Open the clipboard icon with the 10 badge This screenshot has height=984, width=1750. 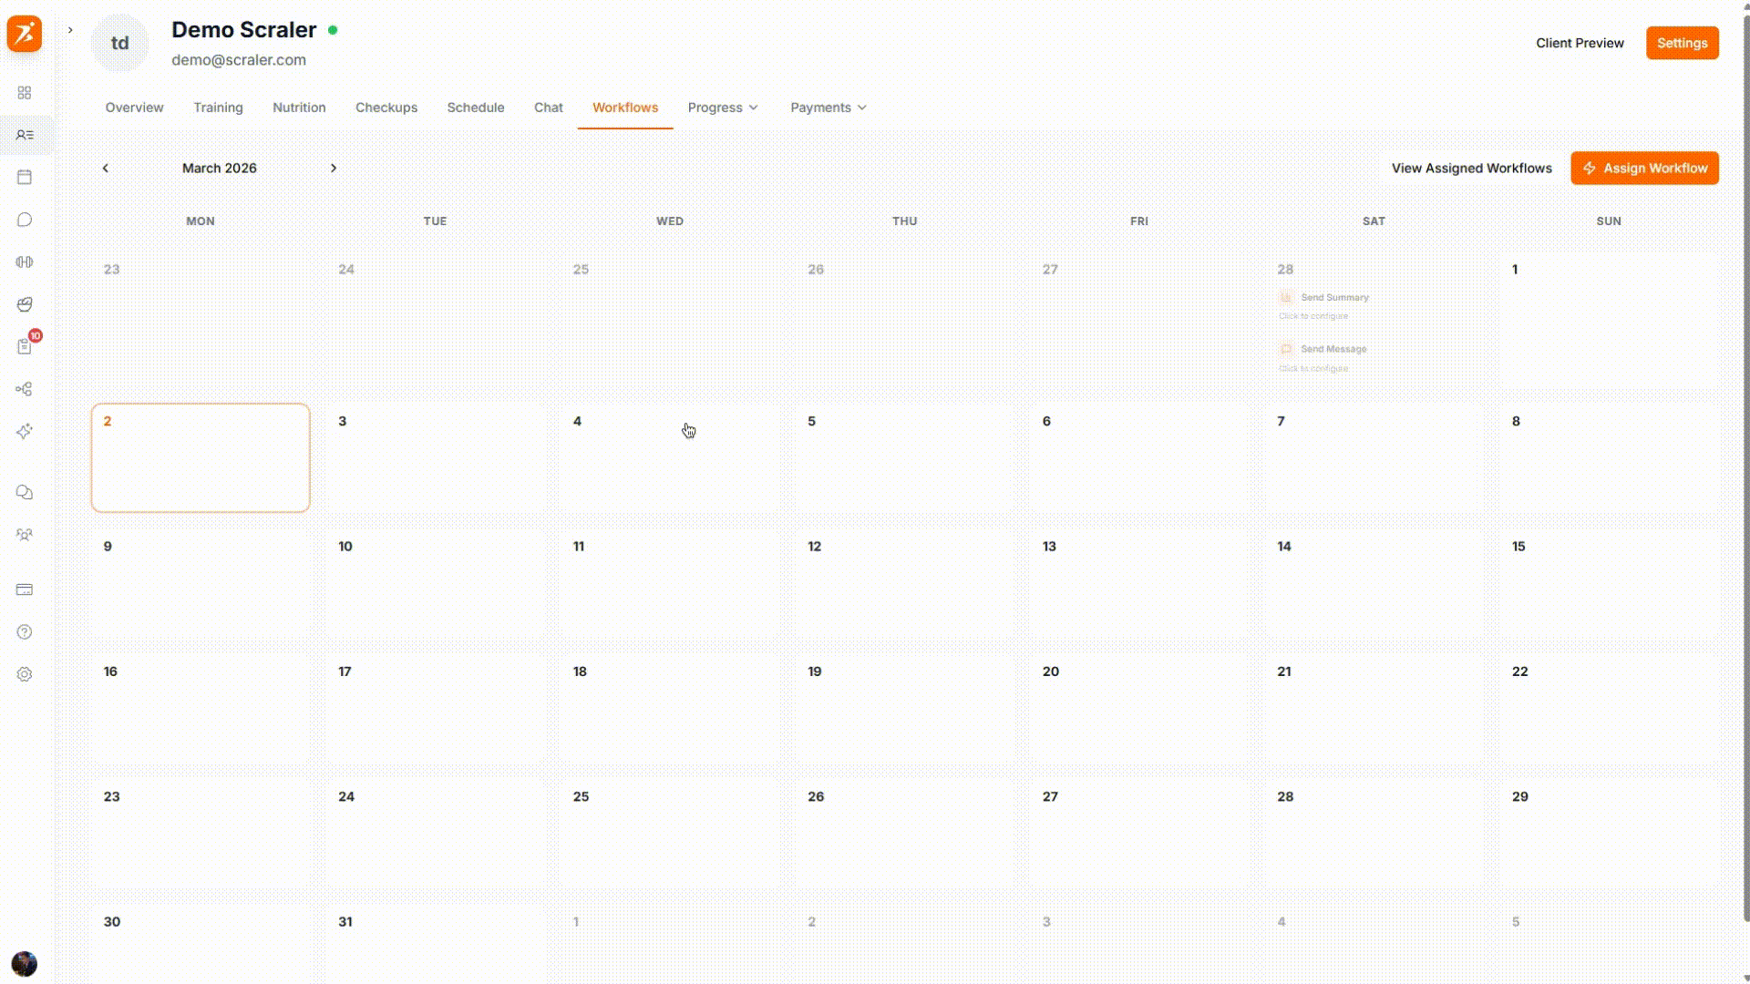click(25, 346)
